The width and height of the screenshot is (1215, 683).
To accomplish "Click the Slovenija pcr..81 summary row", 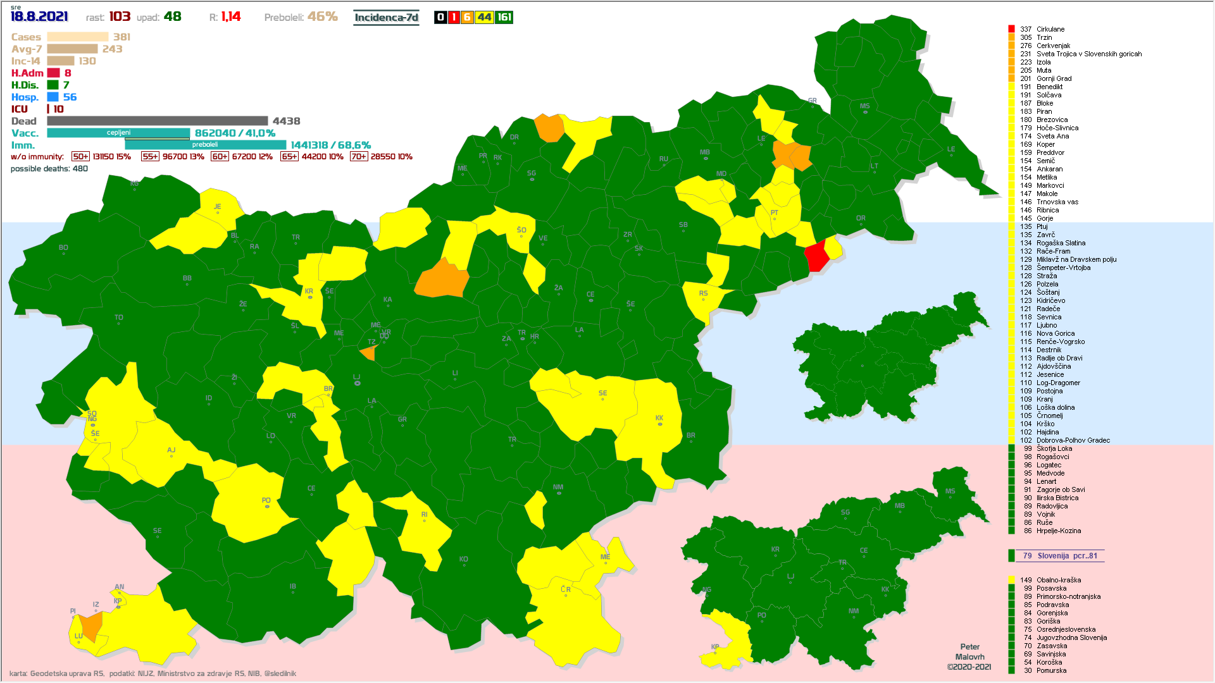I will (x=1060, y=556).
